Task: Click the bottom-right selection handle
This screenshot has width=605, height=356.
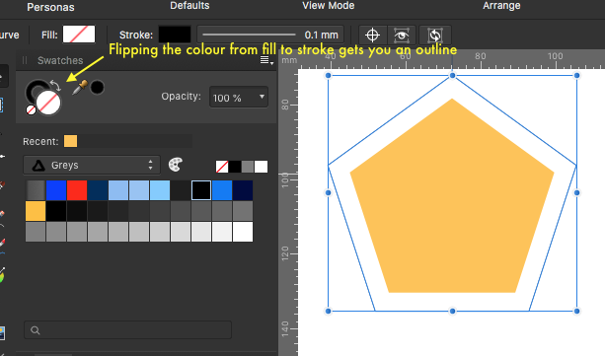Action: click(x=576, y=311)
